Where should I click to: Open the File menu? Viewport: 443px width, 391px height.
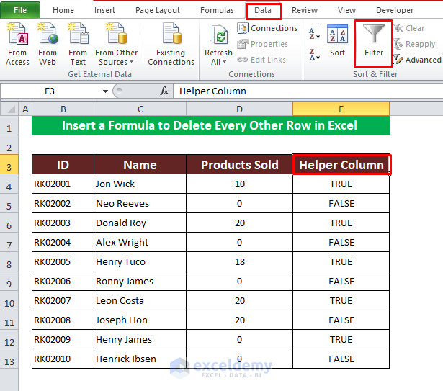pyautogui.click(x=20, y=10)
